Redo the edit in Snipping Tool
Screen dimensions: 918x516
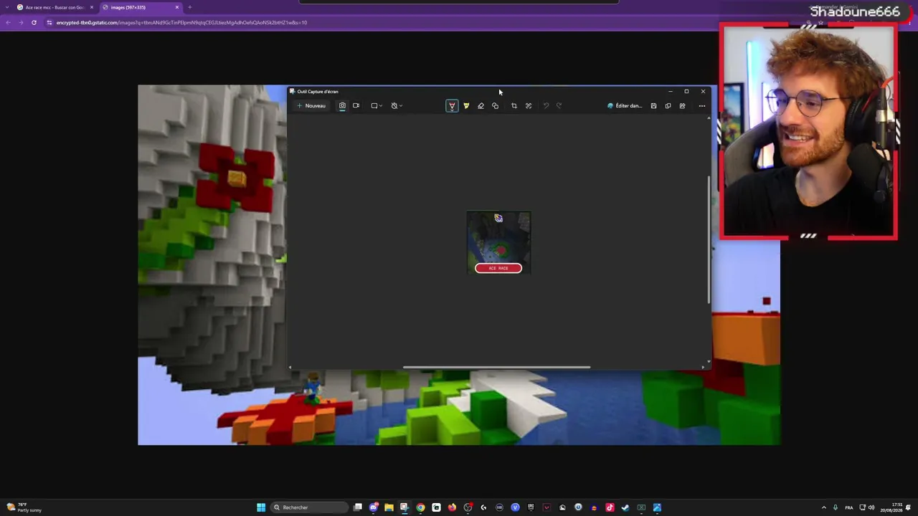559,106
